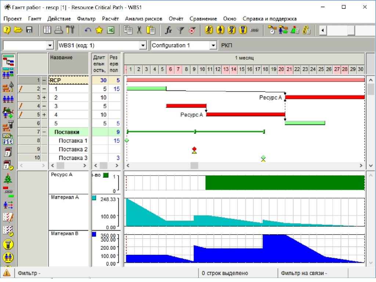Select the Поставка 3 task name

click(73, 158)
